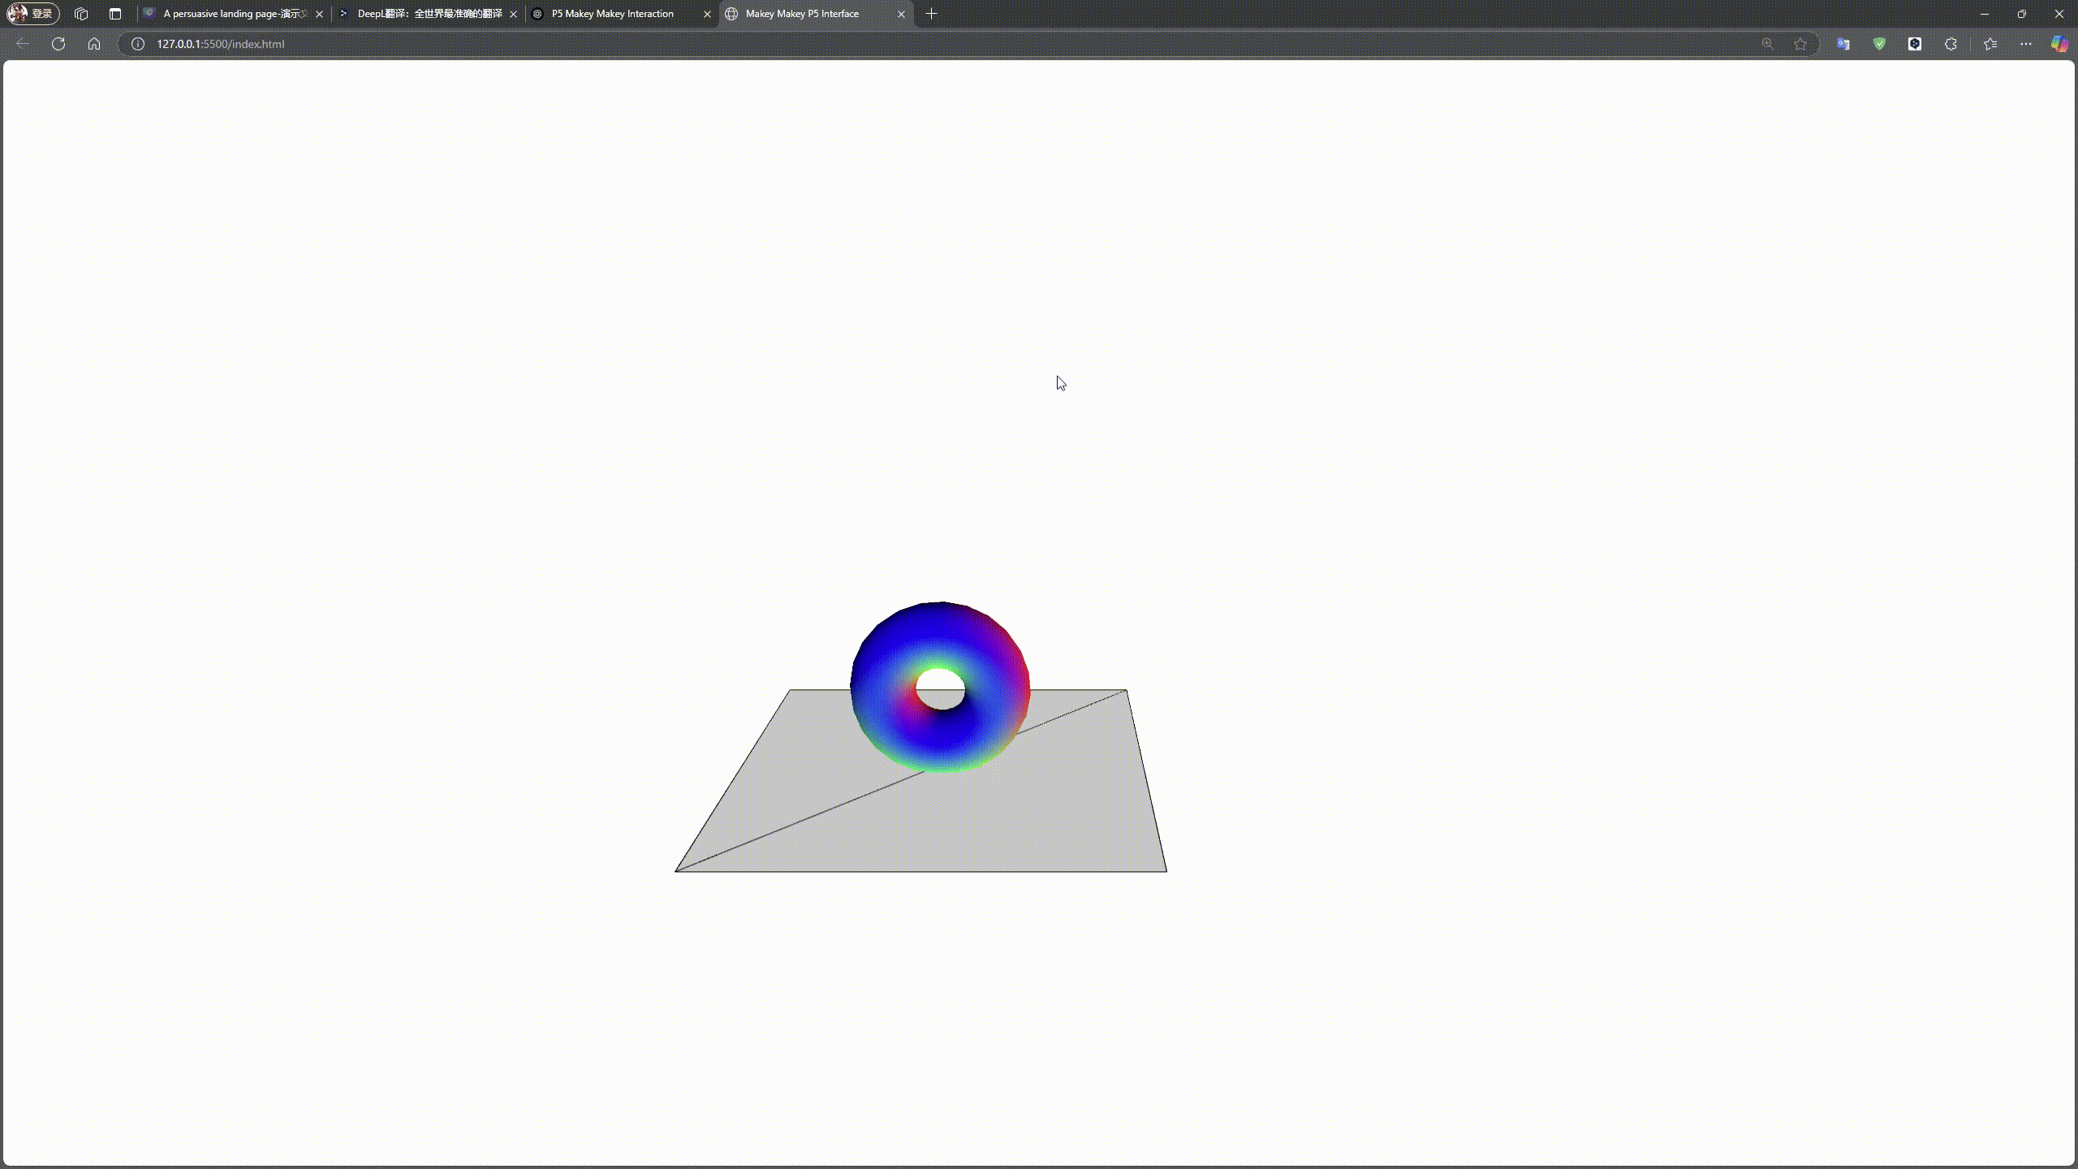This screenshot has height=1169, width=2078.
Task: Click the green shield adblock extension icon
Action: coord(1878,44)
